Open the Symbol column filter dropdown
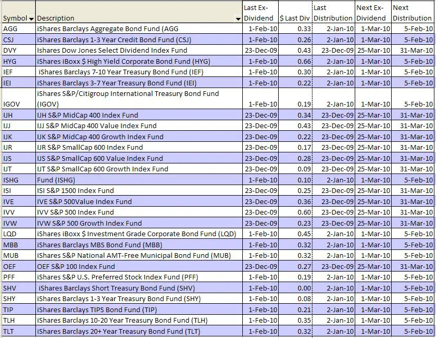The image size is (436, 338). point(32,19)
